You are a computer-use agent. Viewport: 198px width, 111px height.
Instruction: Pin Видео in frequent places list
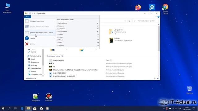pos(98,43)
